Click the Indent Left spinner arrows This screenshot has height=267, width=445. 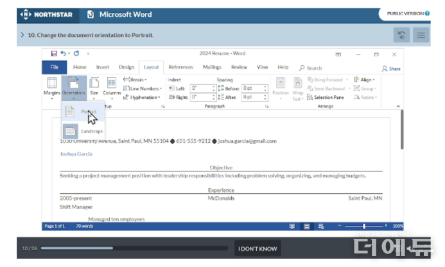[214, 88]
